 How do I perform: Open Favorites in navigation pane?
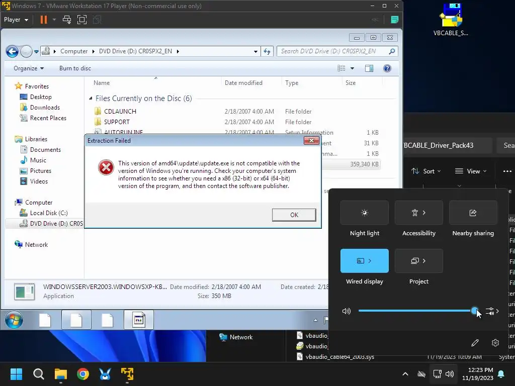point(37,86)
